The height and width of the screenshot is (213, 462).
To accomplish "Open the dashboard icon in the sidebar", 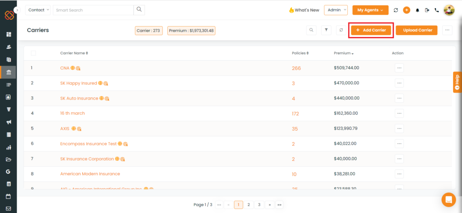I will coord(9,34).
